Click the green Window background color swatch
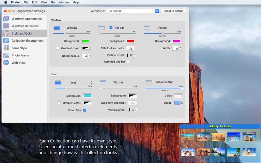 pyautogui.click(x=86, y=41)
